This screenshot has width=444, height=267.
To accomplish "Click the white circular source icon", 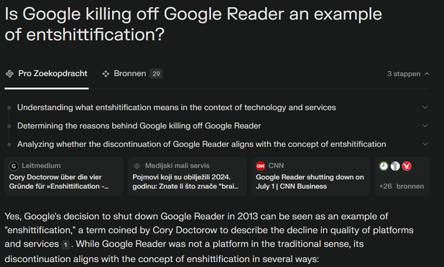I will click(x=395, y=166).
